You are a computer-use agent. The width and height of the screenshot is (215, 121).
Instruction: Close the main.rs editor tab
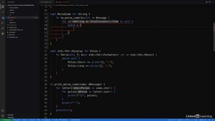[x=68, y=2]
